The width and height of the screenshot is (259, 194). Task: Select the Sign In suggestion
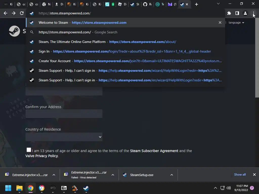[125, 51]
